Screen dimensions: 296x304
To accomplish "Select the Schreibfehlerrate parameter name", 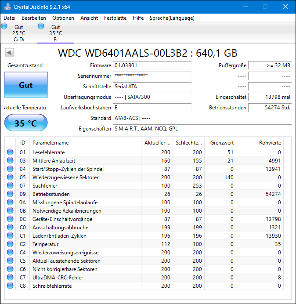I will 52,286.
